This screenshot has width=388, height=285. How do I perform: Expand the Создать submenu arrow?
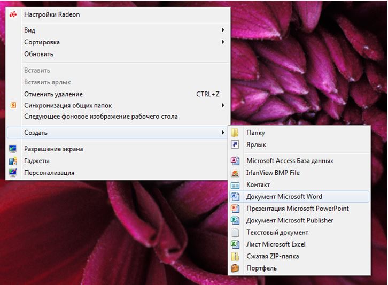point(223,133)
